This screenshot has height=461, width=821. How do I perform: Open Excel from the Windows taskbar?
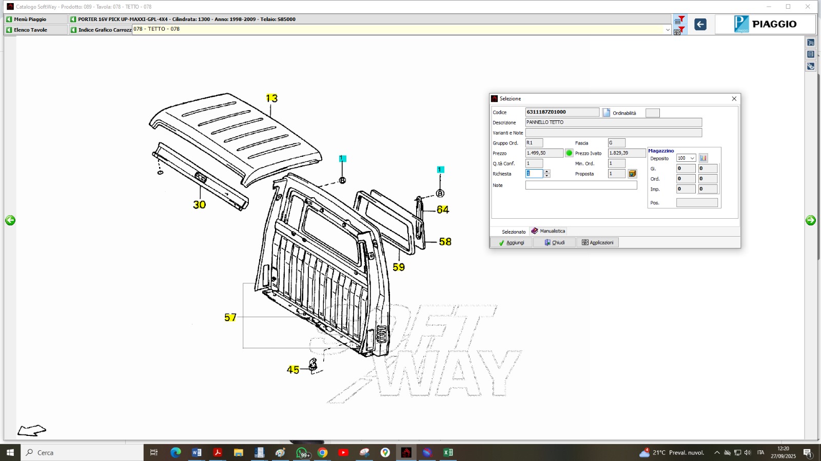coord(448,452)
